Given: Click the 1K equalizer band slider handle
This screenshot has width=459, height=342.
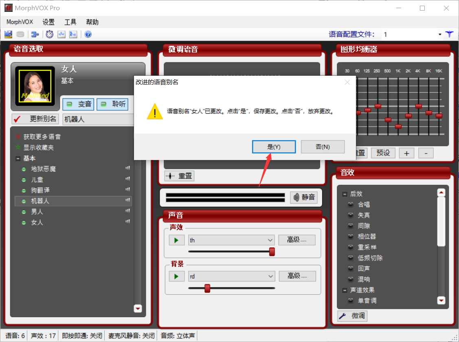Looking at the screenshot, I should (398, 127).
